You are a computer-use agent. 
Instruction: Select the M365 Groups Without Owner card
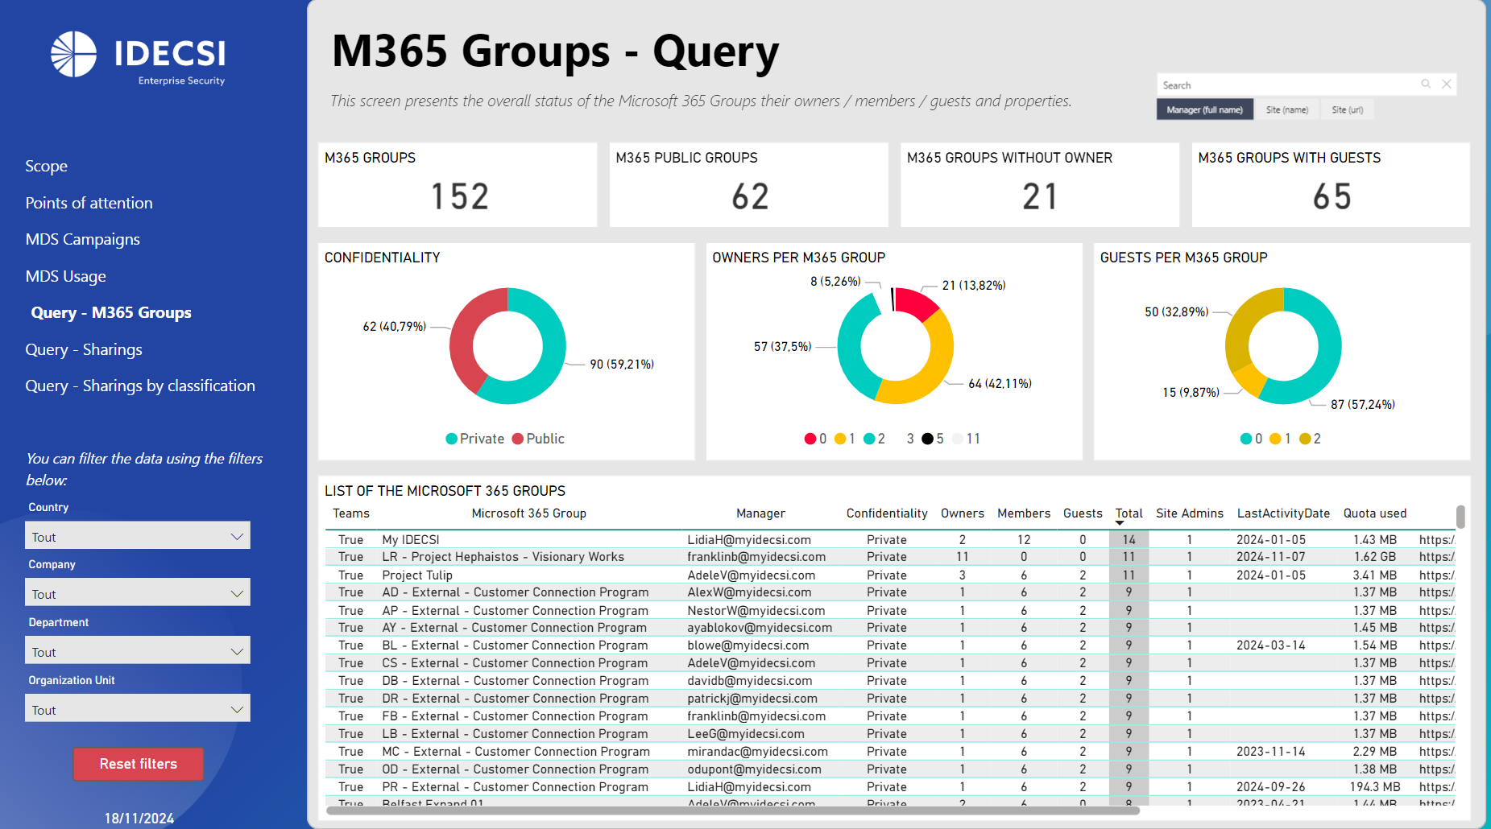(1040, 185)
